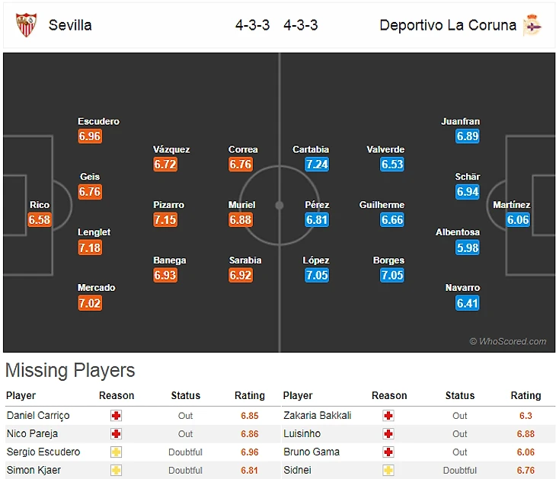Click Sidnei's yellow doubtful icon
The image size is (556, 479).
click(389, 471)
